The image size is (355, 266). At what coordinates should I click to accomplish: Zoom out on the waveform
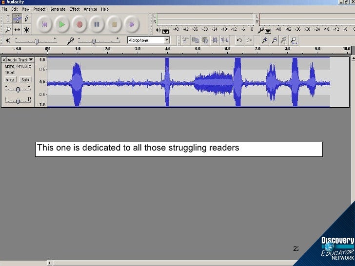(274, 40)
